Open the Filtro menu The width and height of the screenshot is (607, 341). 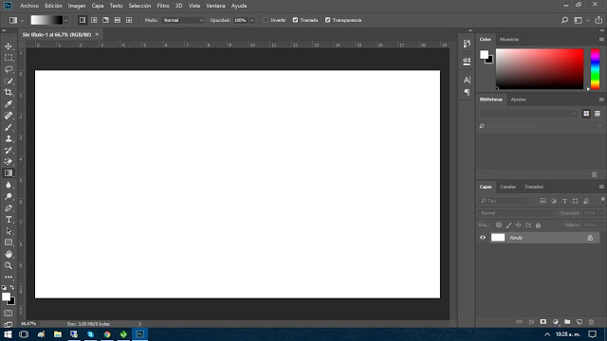pos(163,6)
